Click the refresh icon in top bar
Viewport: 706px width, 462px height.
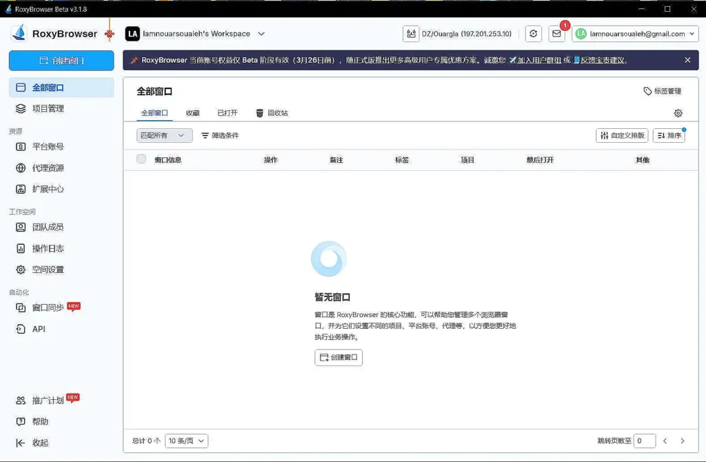pos(534,34)
